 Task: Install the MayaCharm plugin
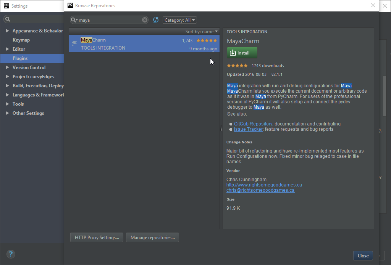tap(242, 53)
